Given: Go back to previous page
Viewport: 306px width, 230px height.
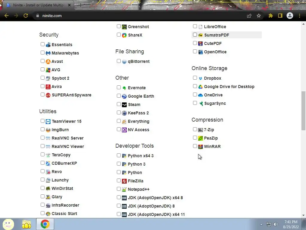Looking at the screenshot, I should (7, 16).
